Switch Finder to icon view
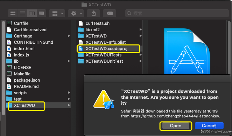 coord(13,13)
